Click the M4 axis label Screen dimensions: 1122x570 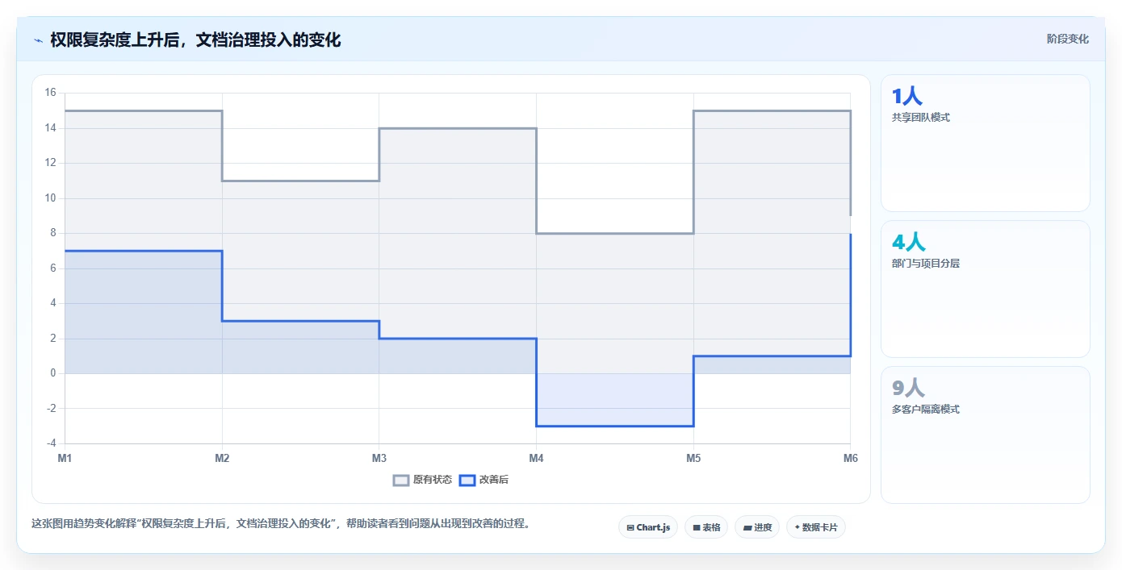(536, 458)
